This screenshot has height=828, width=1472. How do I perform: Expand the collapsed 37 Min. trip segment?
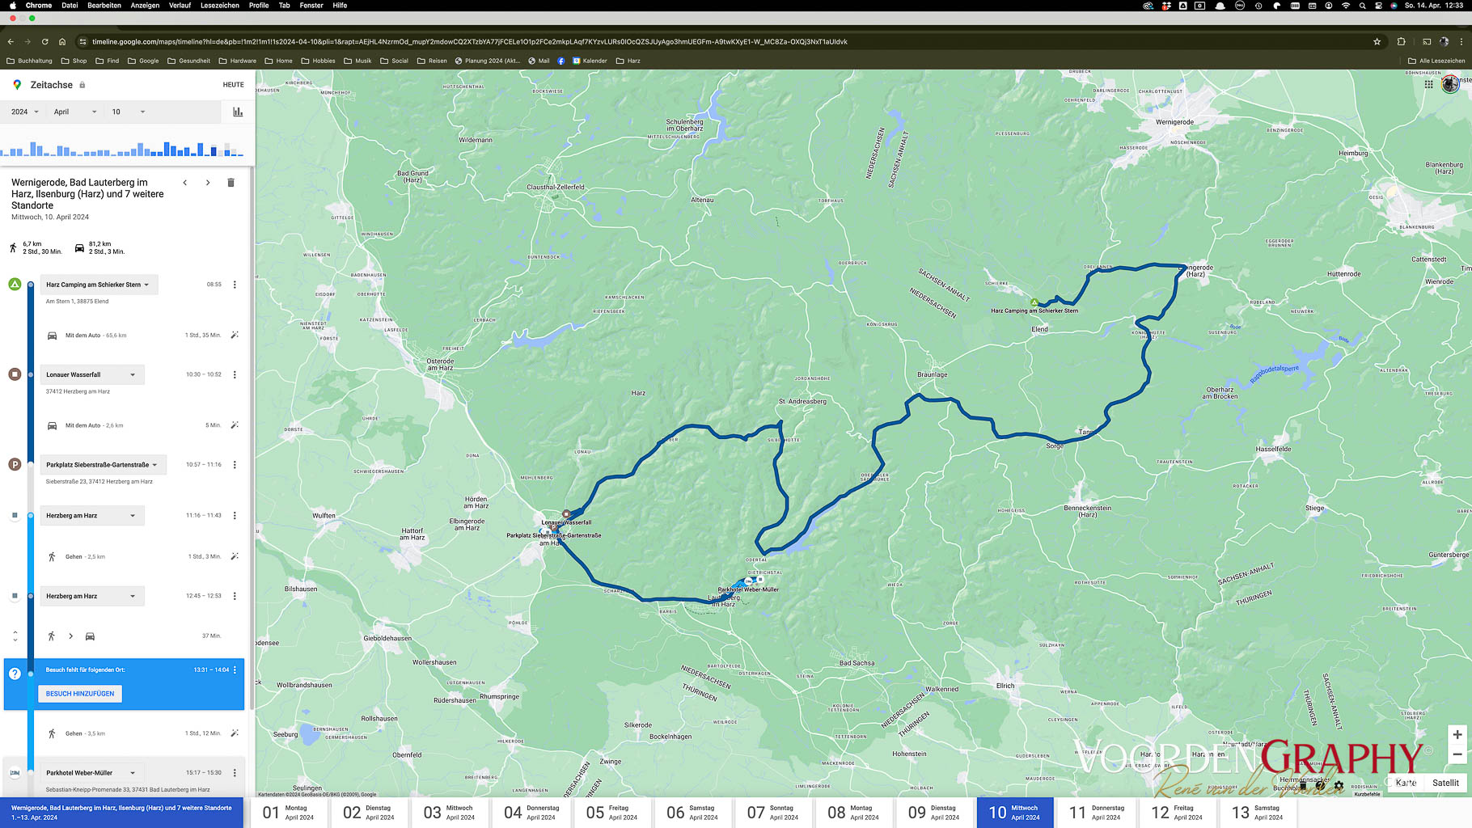[x=15, y=636]
